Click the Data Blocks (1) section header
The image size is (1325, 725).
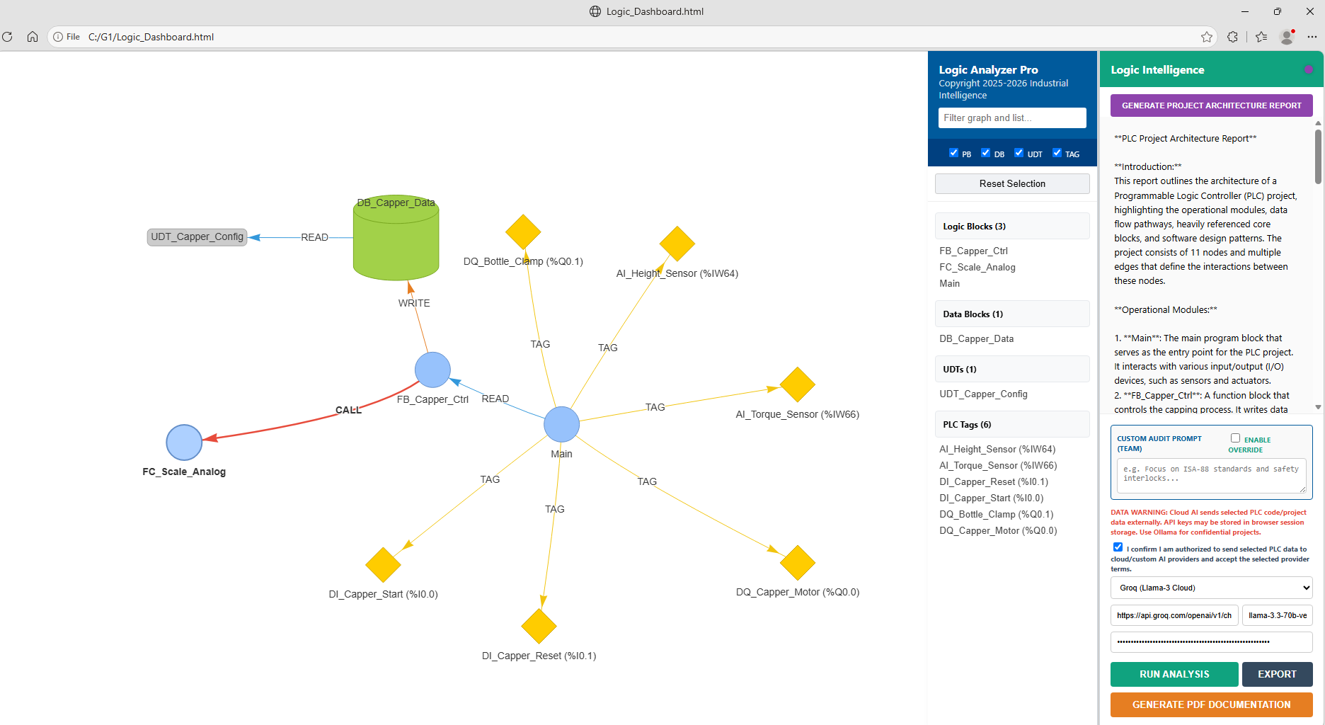tap(1012, 314)
